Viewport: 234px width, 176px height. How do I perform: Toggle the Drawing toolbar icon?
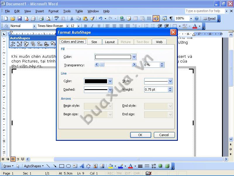point(156,18)
